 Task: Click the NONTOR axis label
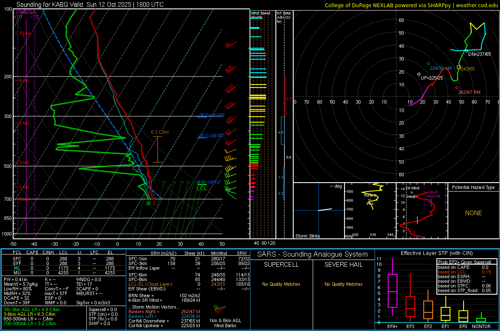pyautogui.click(x=481, y=326)
